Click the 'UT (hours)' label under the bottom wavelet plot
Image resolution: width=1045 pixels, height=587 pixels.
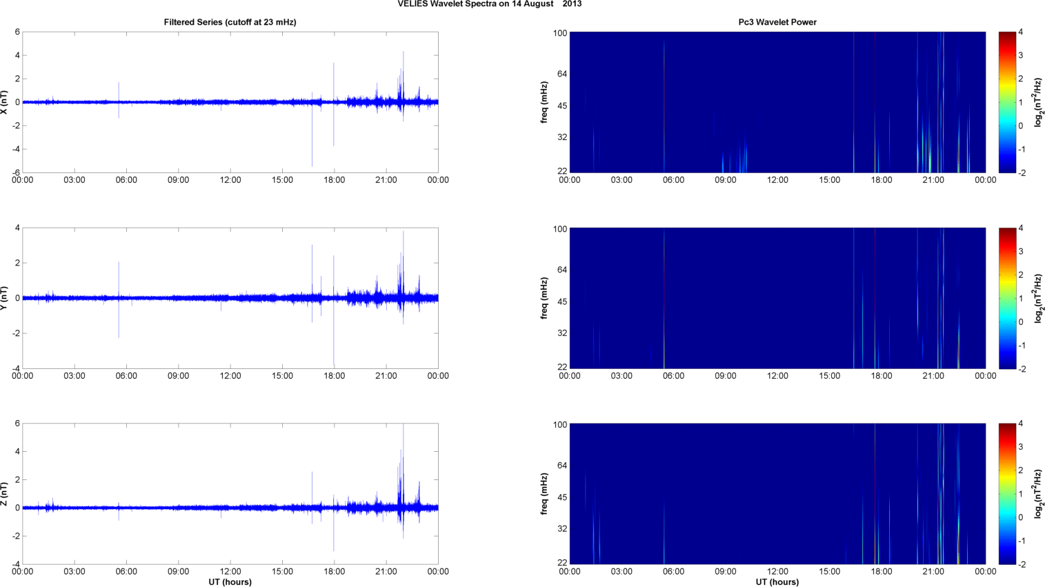[777, 582]
